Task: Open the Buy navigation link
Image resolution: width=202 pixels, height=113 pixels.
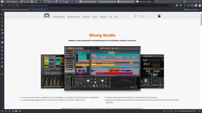Action: click(x=116, y=17)
